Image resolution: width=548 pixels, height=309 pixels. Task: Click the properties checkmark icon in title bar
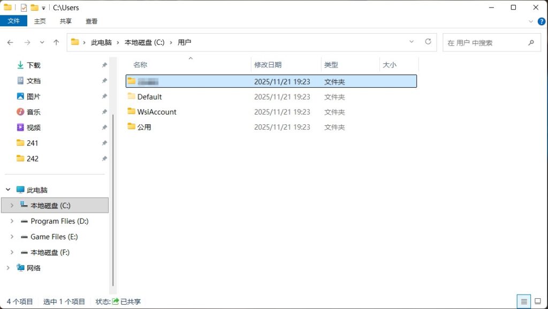pyautogui.click(x=24, y=7)
